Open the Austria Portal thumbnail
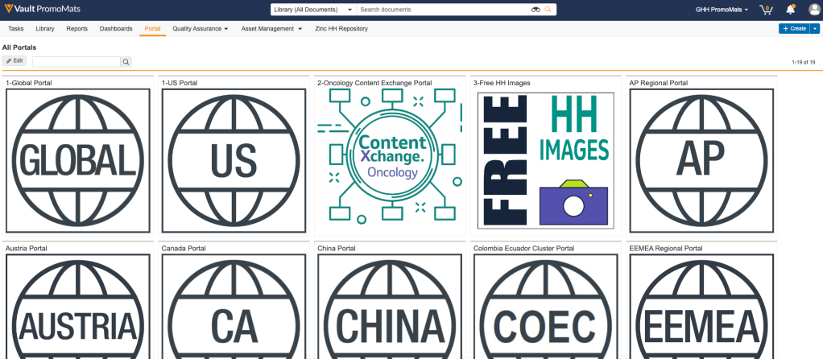Image resolution: width=823 pixels, height=359 pixels. pos(77,307)
